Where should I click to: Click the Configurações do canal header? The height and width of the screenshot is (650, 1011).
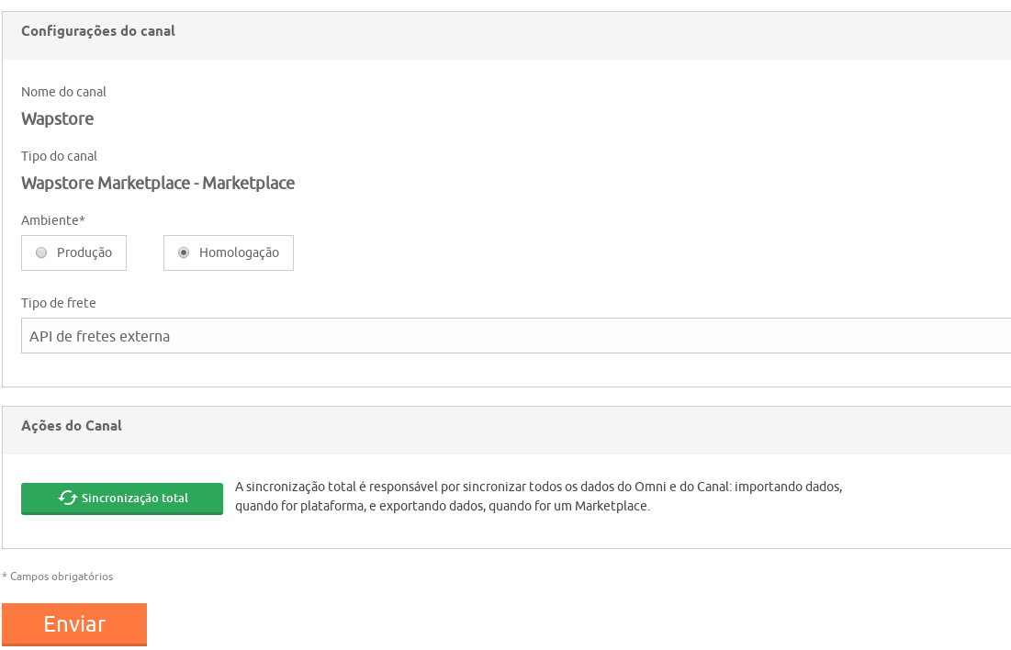click(x=98, y=31)
